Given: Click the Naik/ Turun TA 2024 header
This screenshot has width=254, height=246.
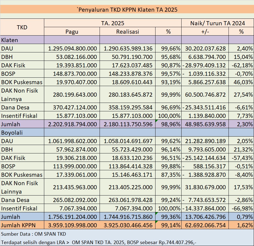Looking at the screenshot, I should 217,23.
